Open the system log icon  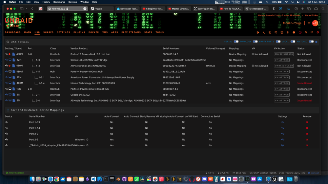[x=288, y=33]
